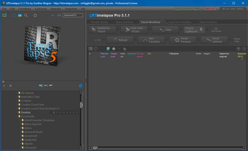Click the 64 bit status indicator

[x=178, y=9]
